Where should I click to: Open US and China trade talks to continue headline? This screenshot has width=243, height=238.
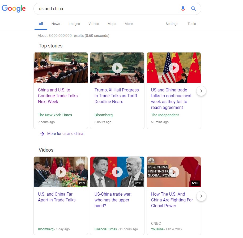click(171, 99)
